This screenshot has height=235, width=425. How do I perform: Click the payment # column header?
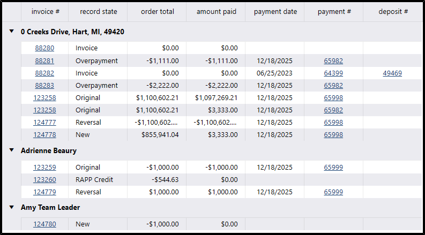coord(333,12)
